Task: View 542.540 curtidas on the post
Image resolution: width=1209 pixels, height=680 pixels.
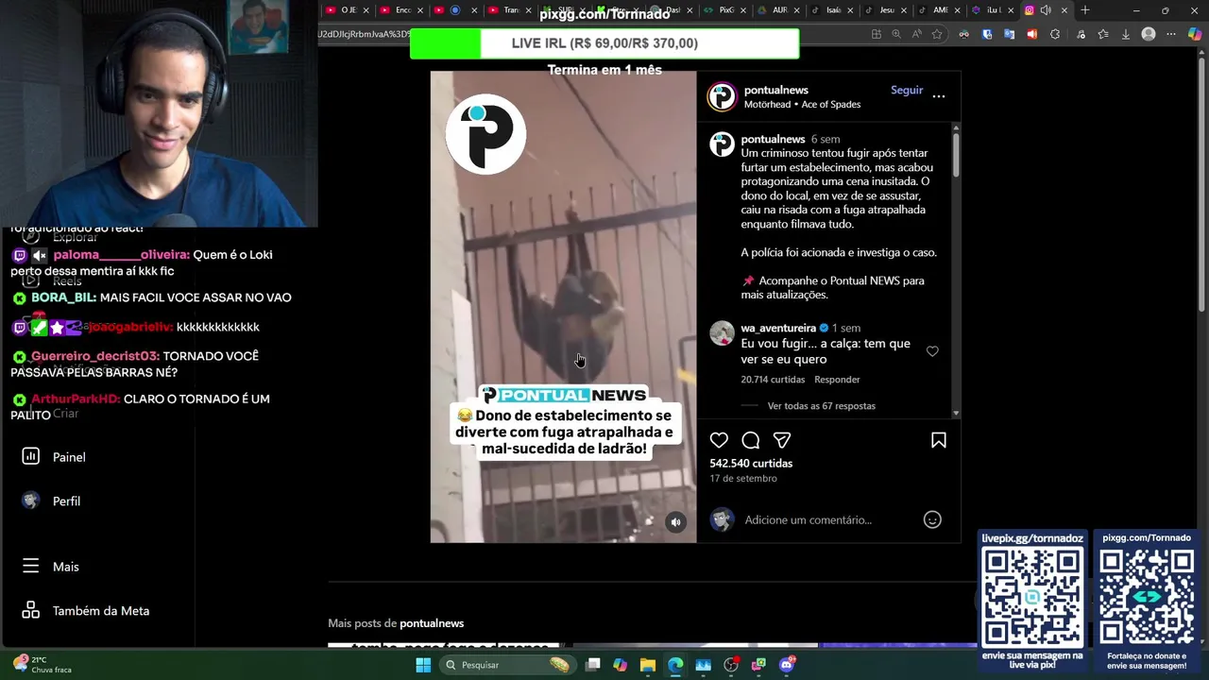Action: (x=751, y=463)
